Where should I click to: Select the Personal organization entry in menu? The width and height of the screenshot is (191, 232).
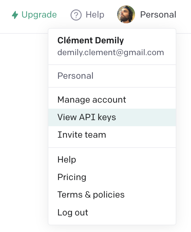[75, 76]
